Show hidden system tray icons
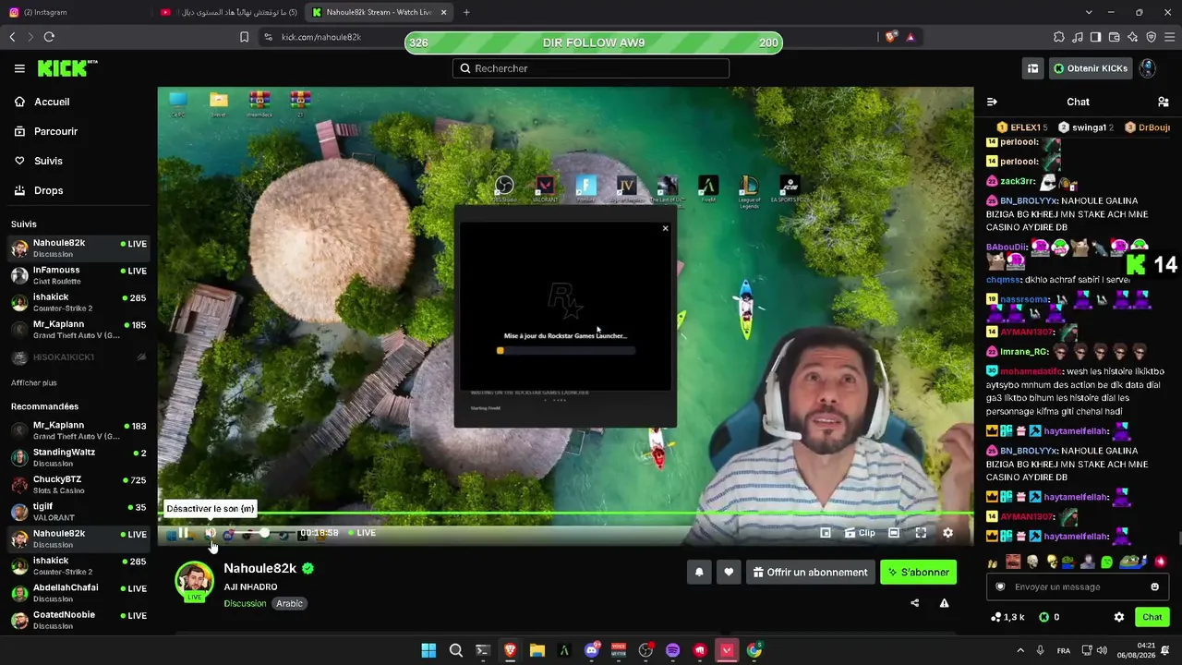This screenshot has height=665, width=1182. 1019,650
